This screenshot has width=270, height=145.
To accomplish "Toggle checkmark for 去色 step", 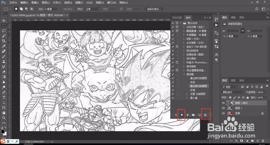I will (173, 82).
